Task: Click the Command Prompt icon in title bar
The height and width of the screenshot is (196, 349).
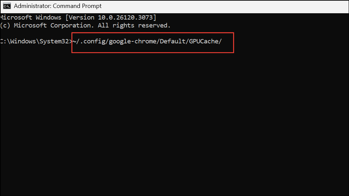Action: (x=7, y=6)
